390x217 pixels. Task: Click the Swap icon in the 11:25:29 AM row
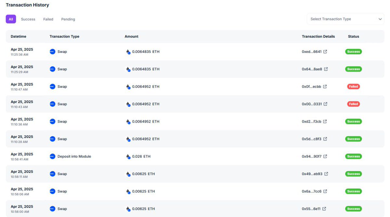click(x=53, y=69)
